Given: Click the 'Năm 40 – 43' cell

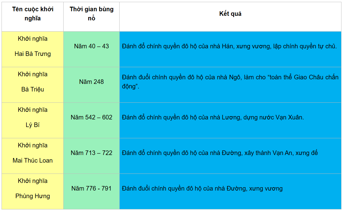Looking at the screenshot, I should (x=91, y=46).
